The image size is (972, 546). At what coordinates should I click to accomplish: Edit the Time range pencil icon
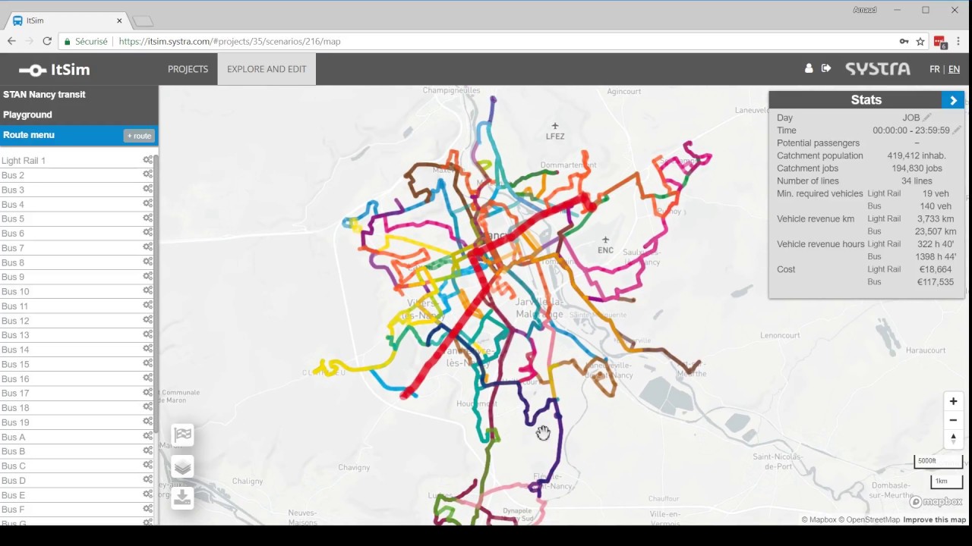(x=957, y=130)
